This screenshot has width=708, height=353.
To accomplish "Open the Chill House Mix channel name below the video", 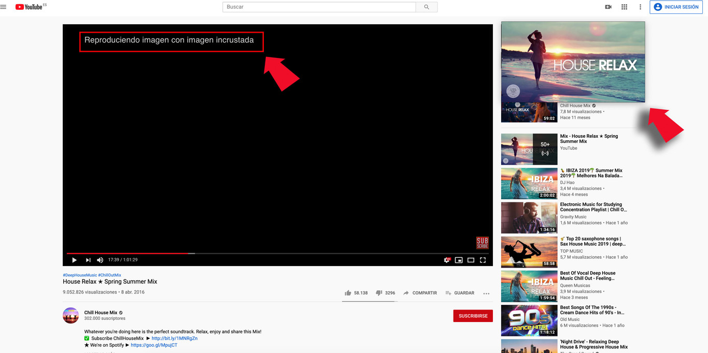I will (x=101, y=313).
